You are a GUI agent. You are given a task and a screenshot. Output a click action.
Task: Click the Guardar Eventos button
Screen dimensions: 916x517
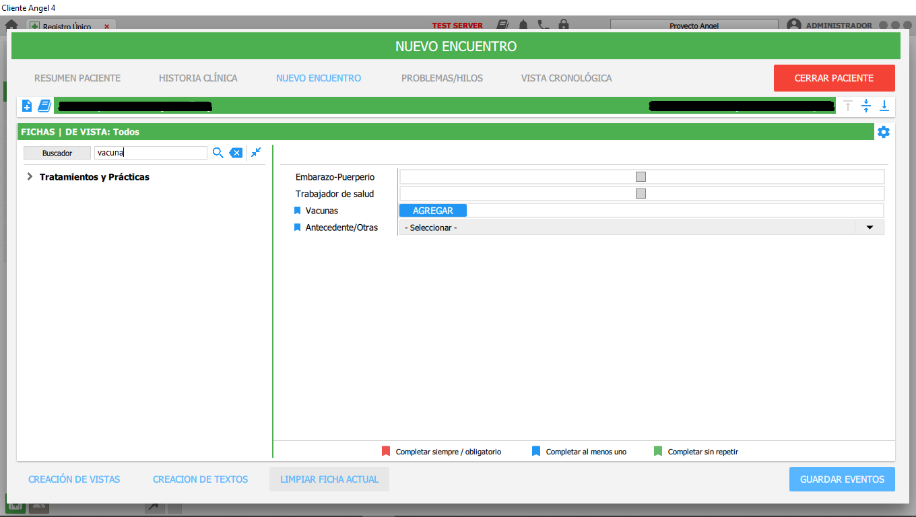pos(841,479)
